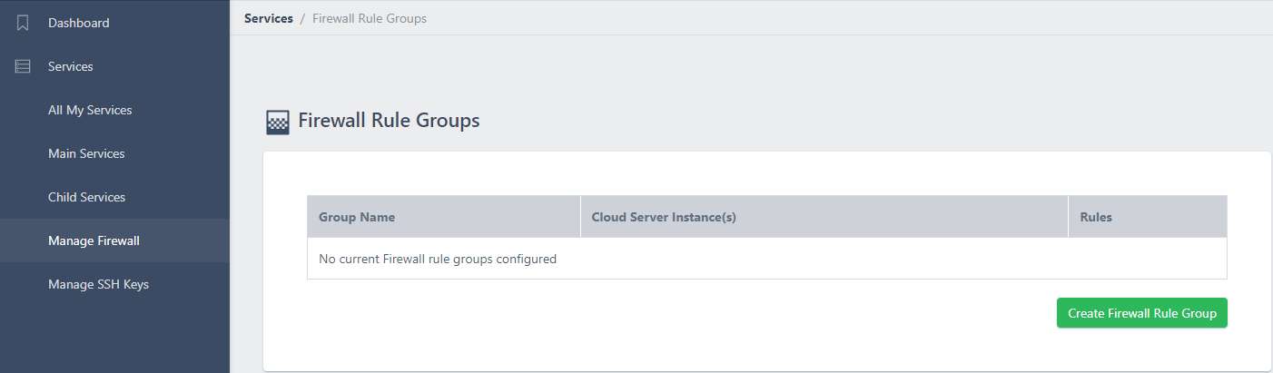The width and height of the screenshot is (1273, 373).
Task: Click the Services breadcrumb link
Action: click(x=269, y=18)
